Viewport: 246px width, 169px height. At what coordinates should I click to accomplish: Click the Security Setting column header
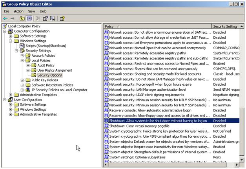click(225, 27)
